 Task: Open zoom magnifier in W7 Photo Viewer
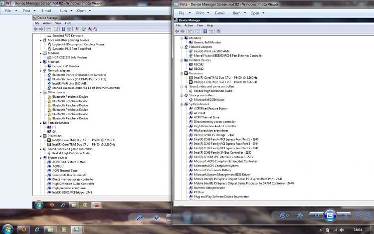point(141,218)
